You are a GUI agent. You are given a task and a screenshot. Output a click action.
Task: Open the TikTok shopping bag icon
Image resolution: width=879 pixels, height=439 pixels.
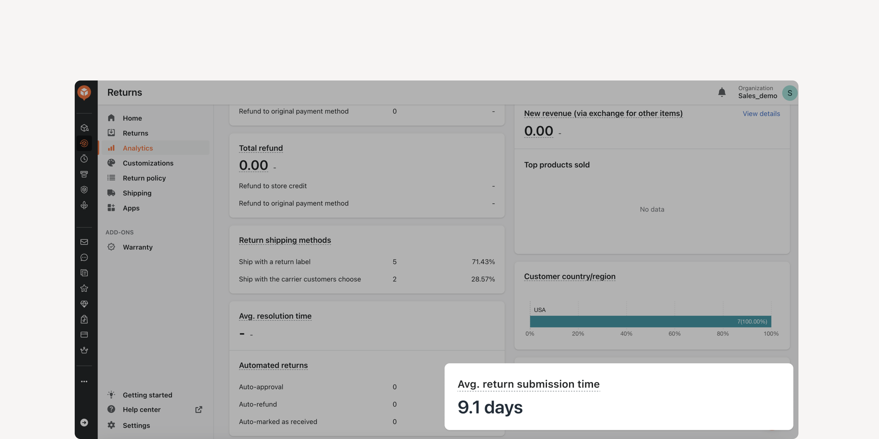pyautogui.click(x=84, y=319)
